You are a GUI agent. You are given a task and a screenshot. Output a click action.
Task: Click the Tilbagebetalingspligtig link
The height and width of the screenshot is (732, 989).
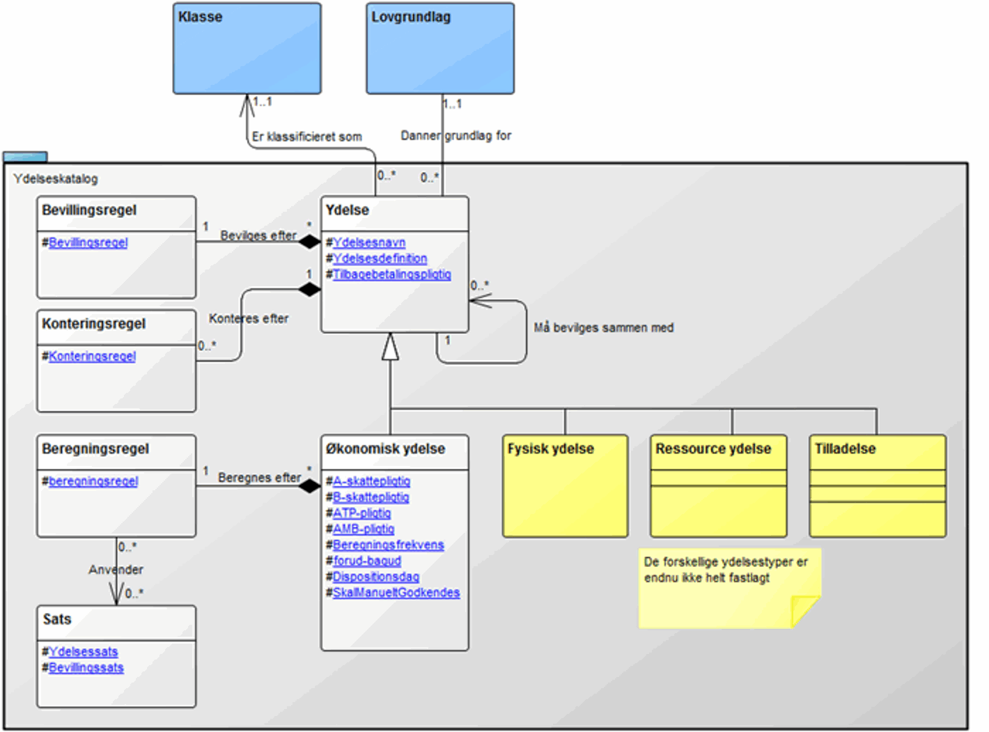click(x=391, y=274)
